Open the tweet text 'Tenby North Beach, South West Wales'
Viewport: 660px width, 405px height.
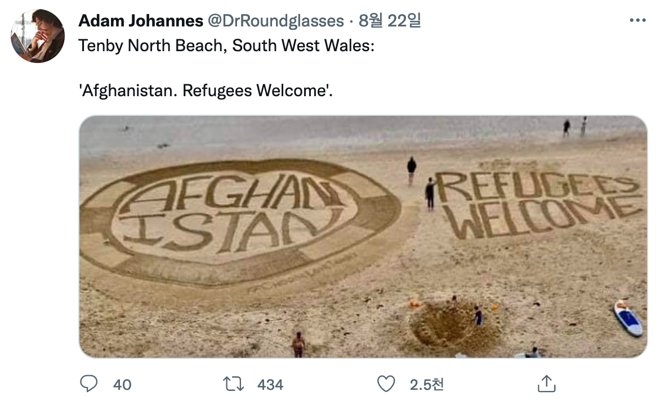(226, 46)
